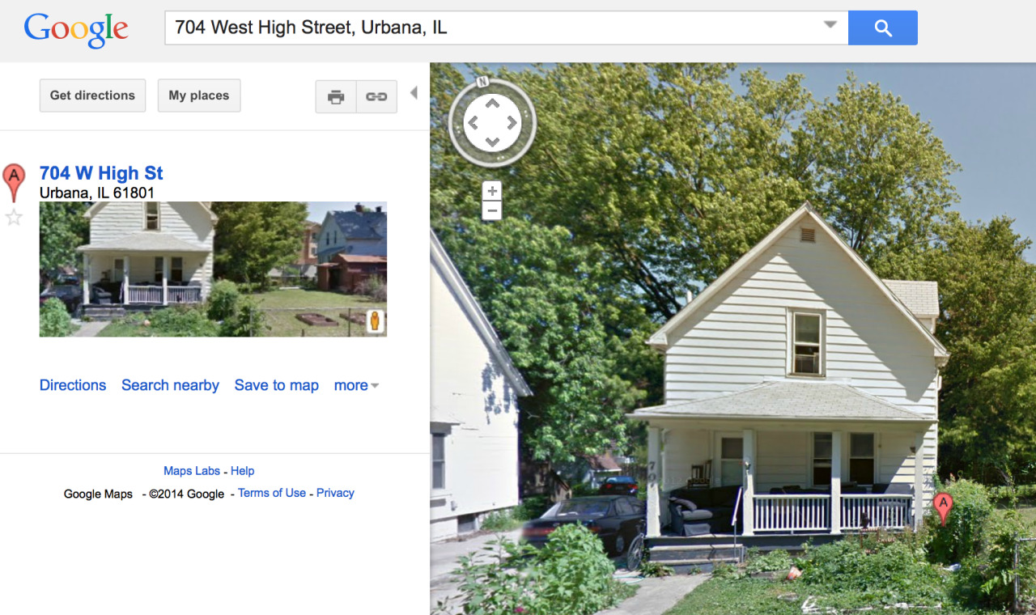
Task: Click the blue search magnifier button
Action: (882, 28)
